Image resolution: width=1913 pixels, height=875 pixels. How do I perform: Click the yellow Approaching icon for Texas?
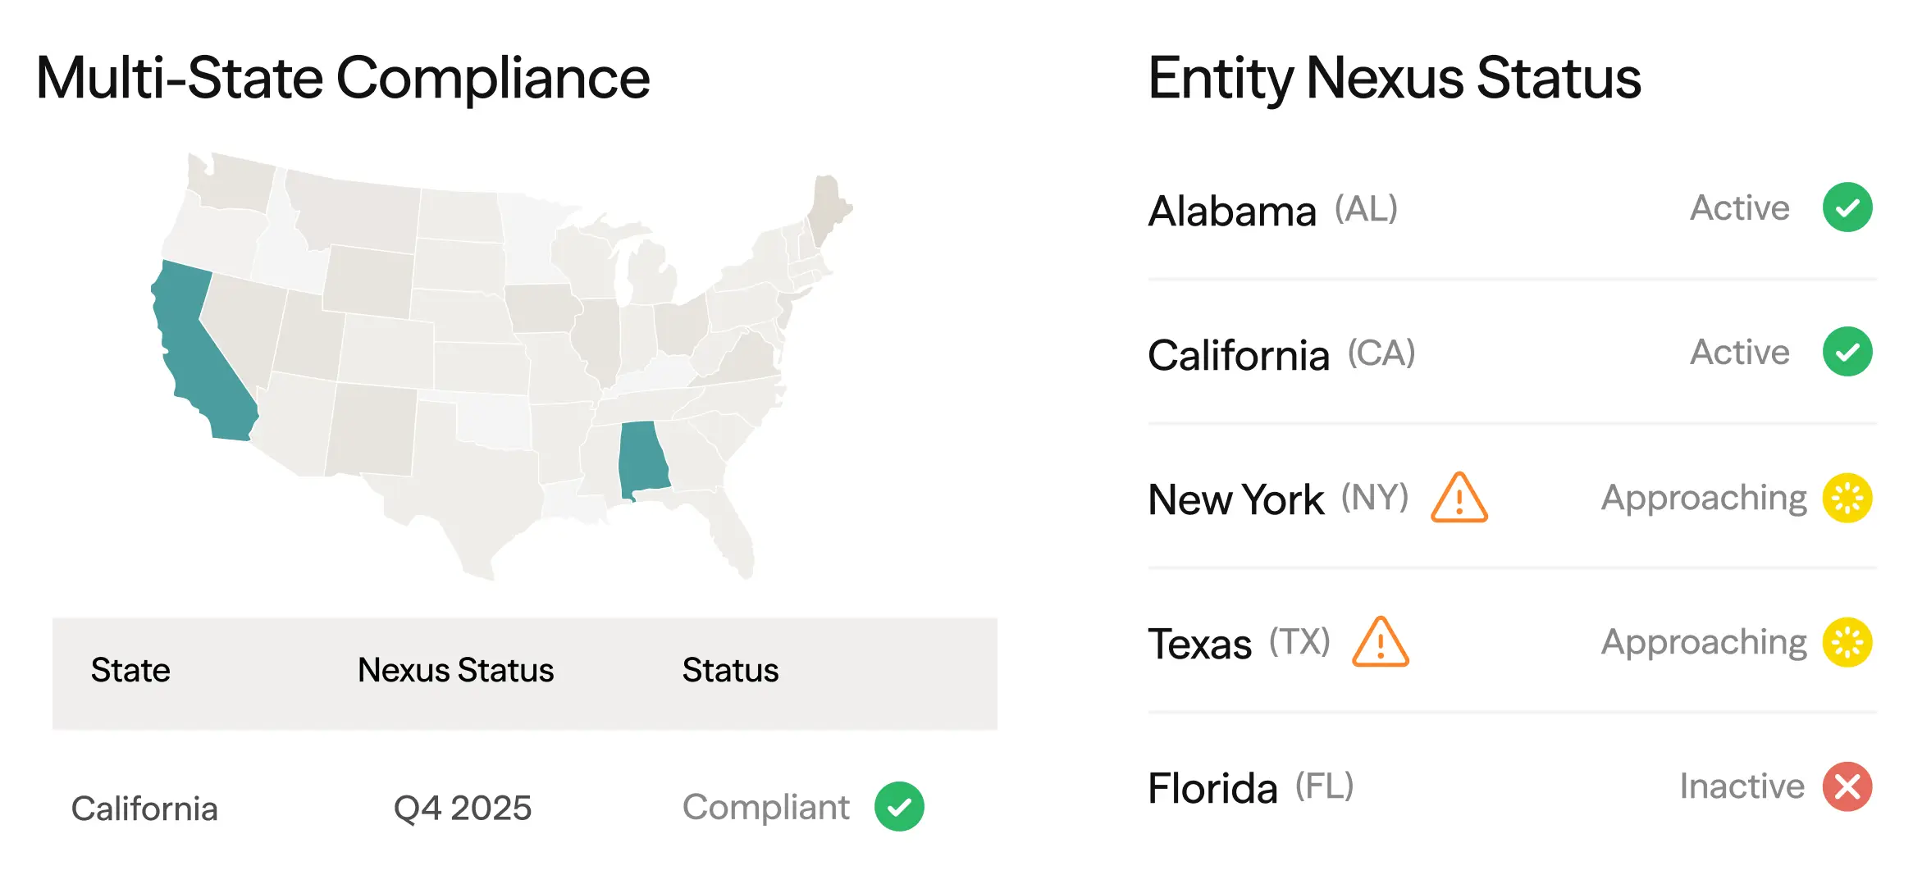[1847, 642]
